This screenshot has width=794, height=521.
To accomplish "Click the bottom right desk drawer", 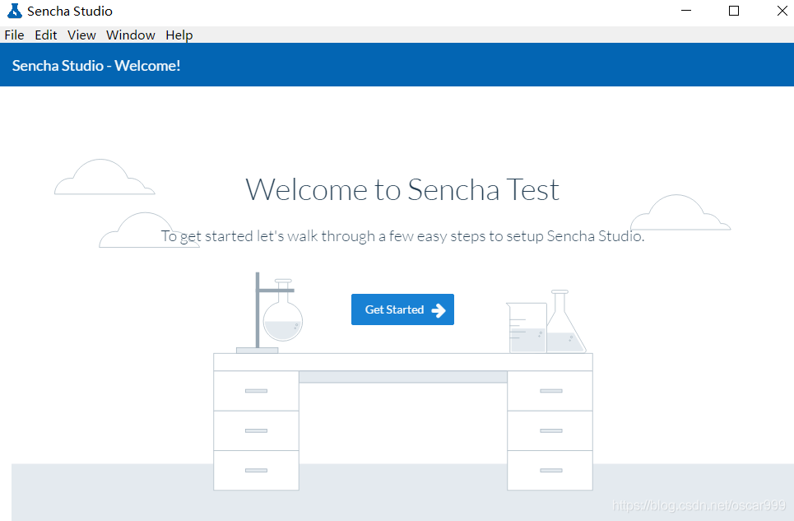I will 550,470.
